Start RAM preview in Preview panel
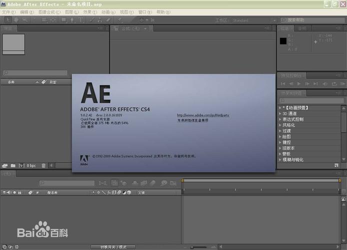This screenshot has height=250, width=347. click(x=342, y=83)
